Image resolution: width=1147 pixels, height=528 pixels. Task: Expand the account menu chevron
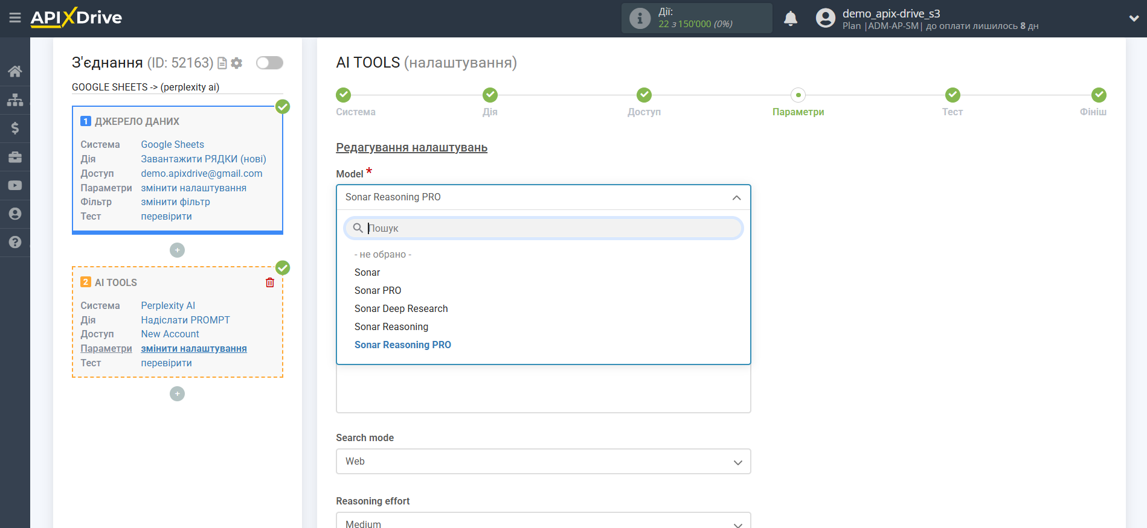(x=1133, y=19)
